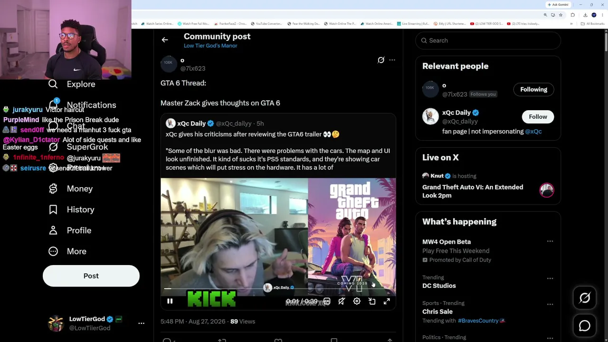The width and height of the screenshot is (608, 342).
Task: Open options for the Chris Sale trend
Action: 550,304
